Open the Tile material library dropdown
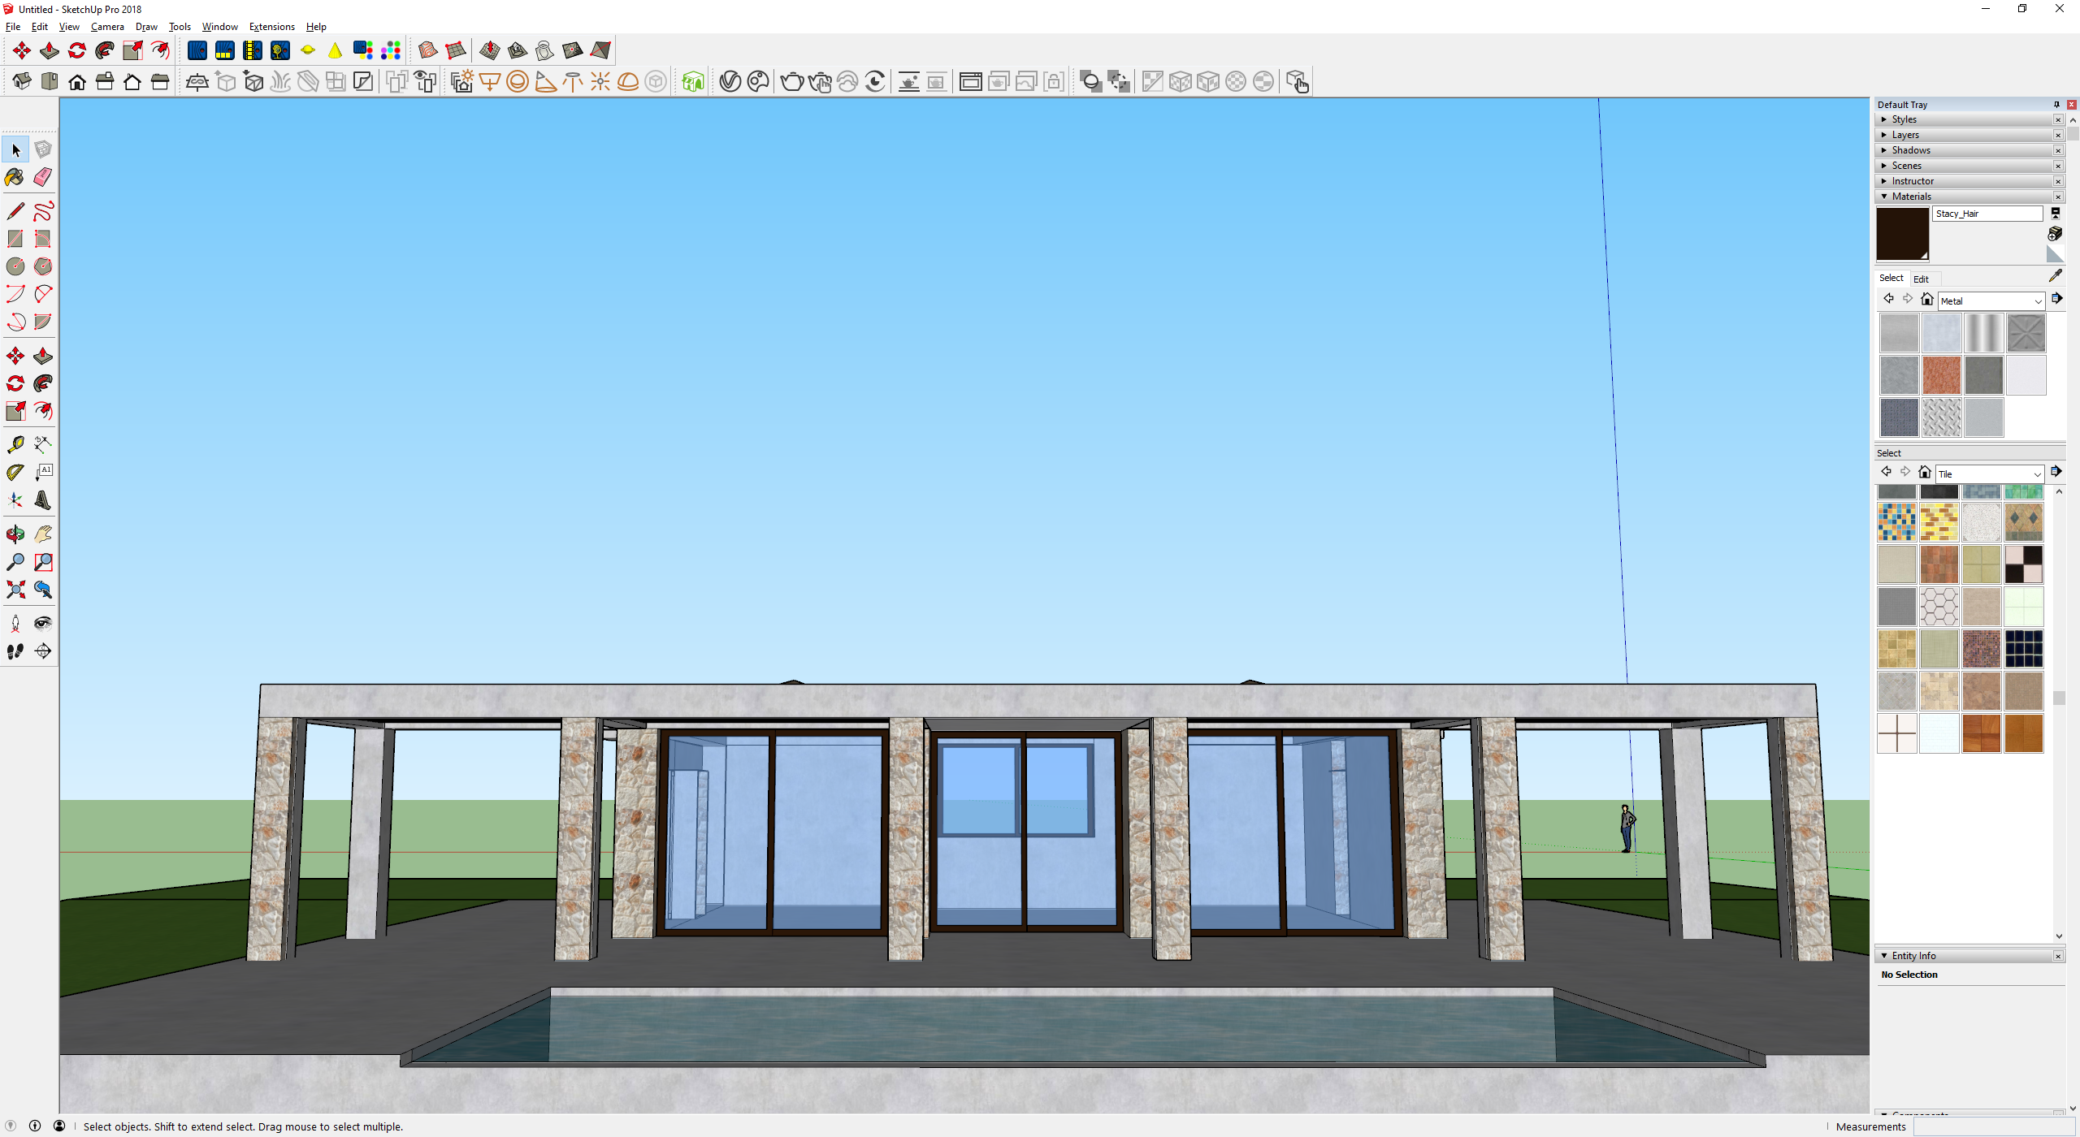2080x1137 pixels. pyautogui.click(x=1989, y=474)
